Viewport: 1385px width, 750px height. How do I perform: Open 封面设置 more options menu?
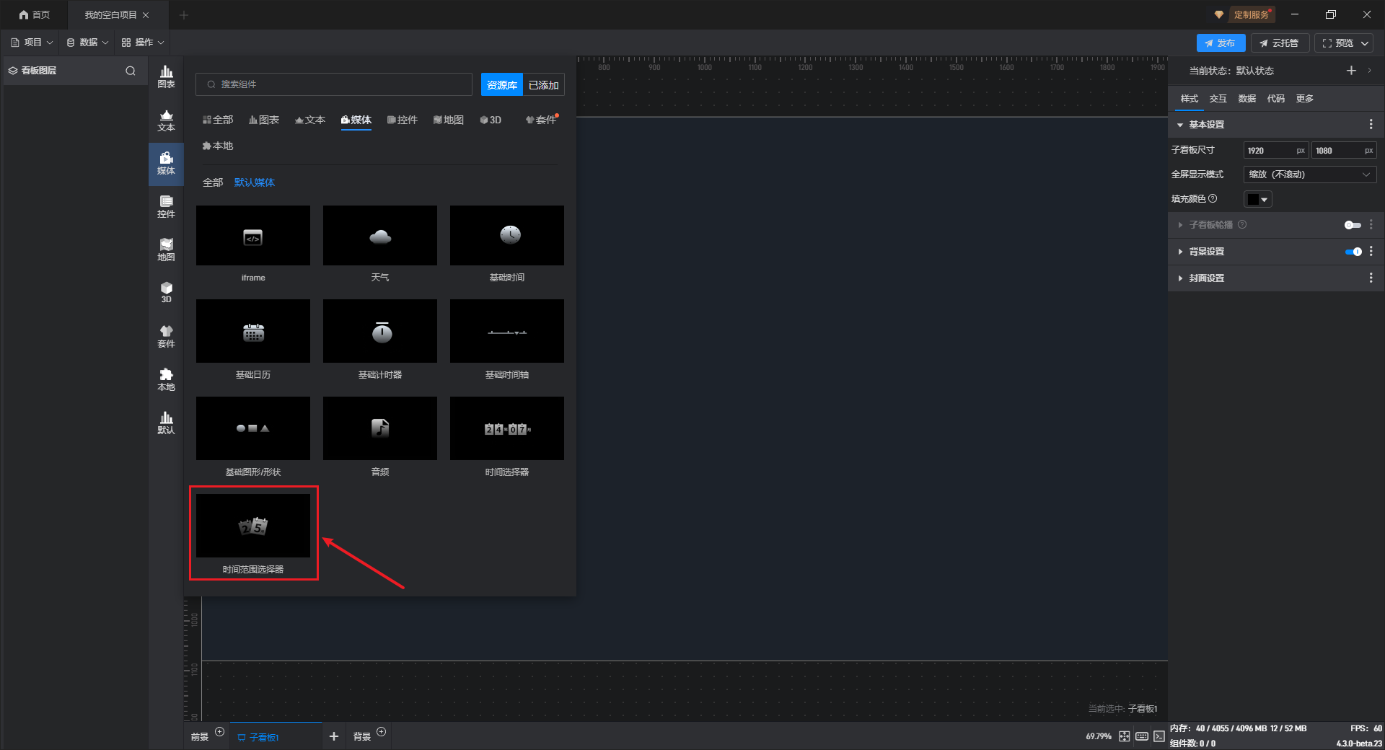click(1371, 278)
